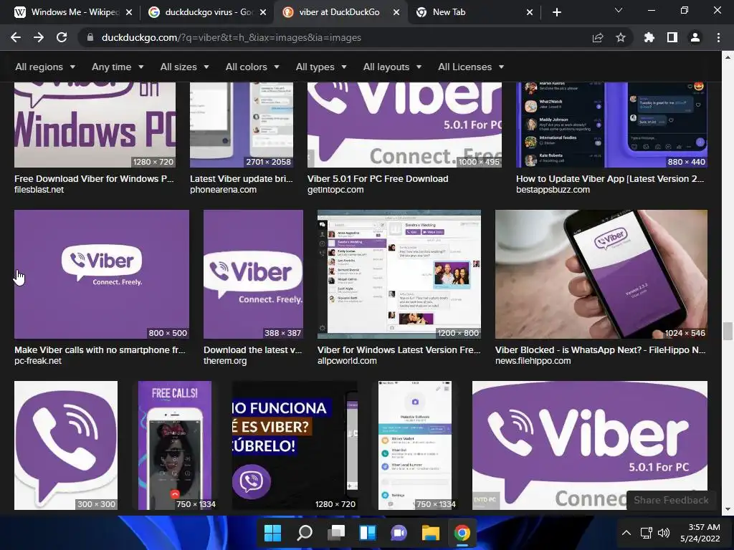734x550 pixels.
Task: Open Windows Start menu
Action: click(272, 533)
